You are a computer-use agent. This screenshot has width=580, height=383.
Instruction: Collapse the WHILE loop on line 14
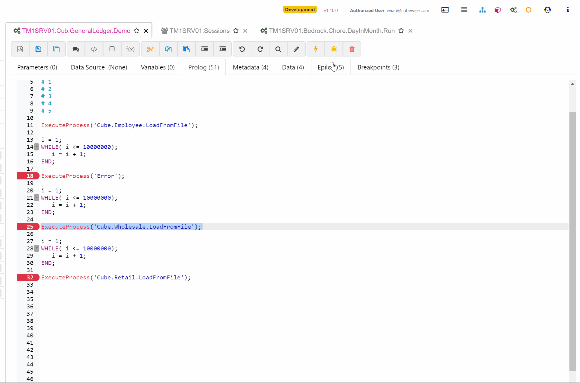point(37,147)
